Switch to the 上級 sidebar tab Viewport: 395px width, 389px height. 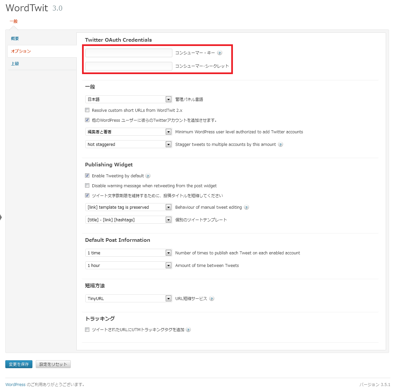click(15, 64)
